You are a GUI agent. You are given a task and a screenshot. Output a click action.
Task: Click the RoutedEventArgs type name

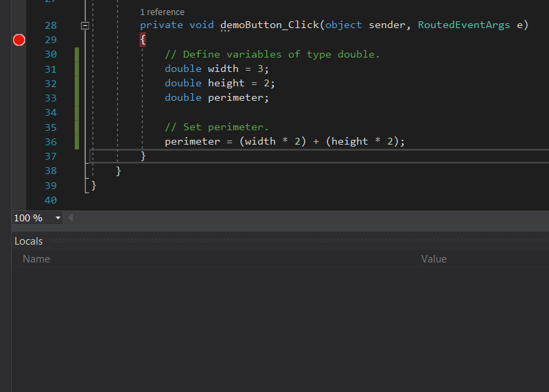pos(464,25)
